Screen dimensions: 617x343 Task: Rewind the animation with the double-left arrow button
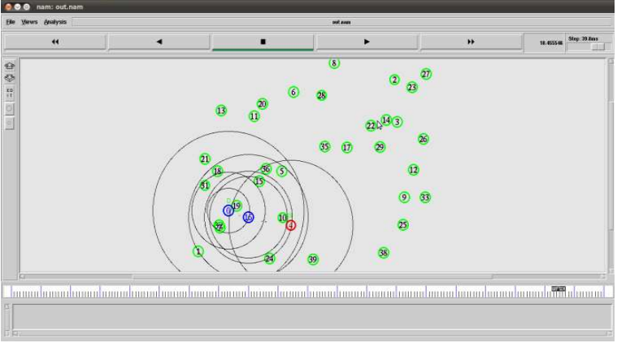[55, 41]
